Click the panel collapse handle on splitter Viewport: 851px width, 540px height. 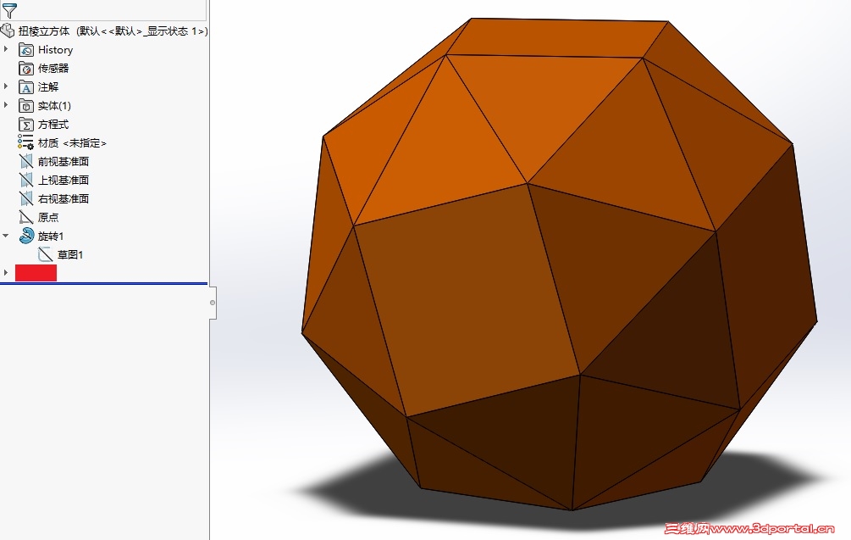click(213, 303)
